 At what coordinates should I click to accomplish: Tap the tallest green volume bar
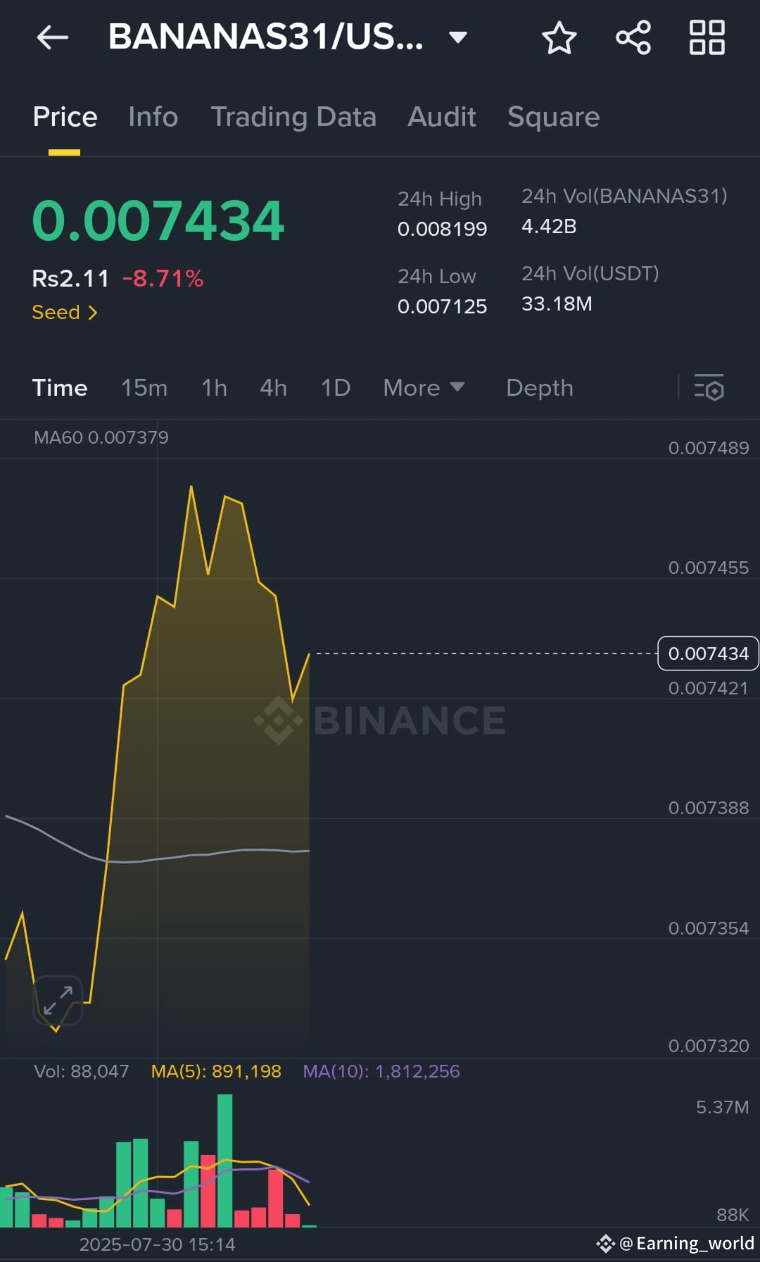tap(225, 1161)
